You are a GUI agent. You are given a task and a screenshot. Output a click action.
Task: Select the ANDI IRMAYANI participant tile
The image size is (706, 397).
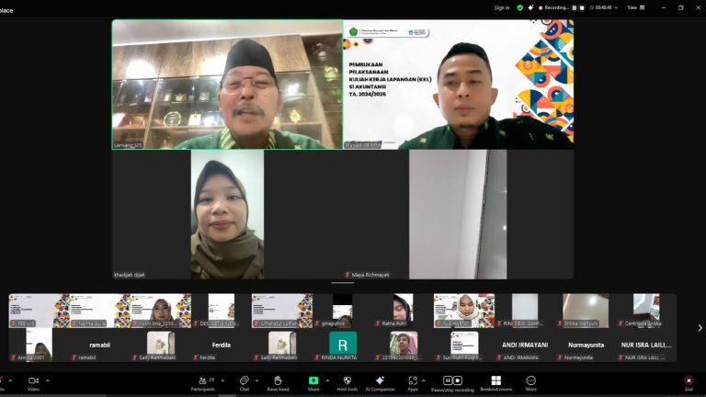coord(525,346)
